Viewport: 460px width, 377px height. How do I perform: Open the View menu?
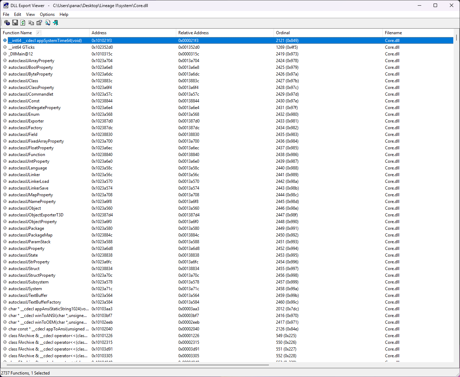[x=31, y=14]
